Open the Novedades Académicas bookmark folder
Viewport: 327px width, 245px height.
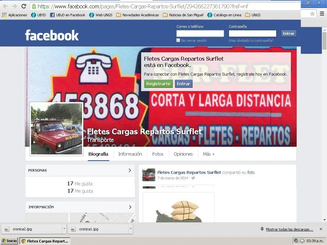coord(137,15)
